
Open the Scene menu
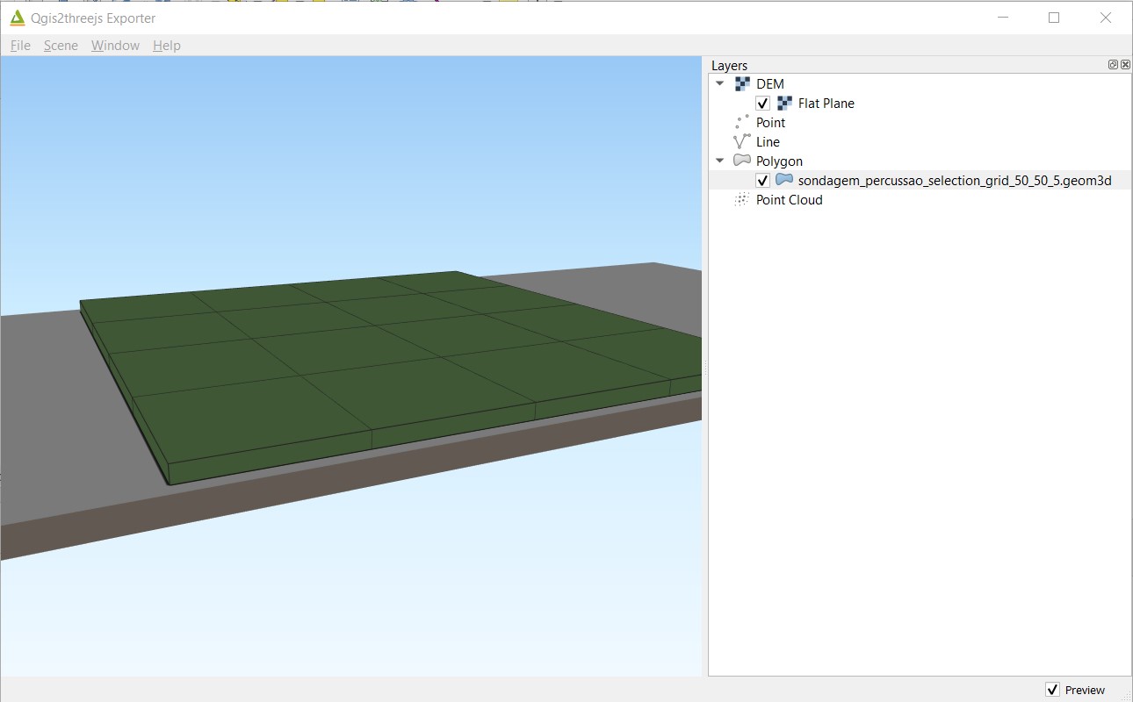point(61,46)
